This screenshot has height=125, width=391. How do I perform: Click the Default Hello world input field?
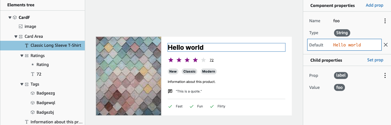[344, 45]
